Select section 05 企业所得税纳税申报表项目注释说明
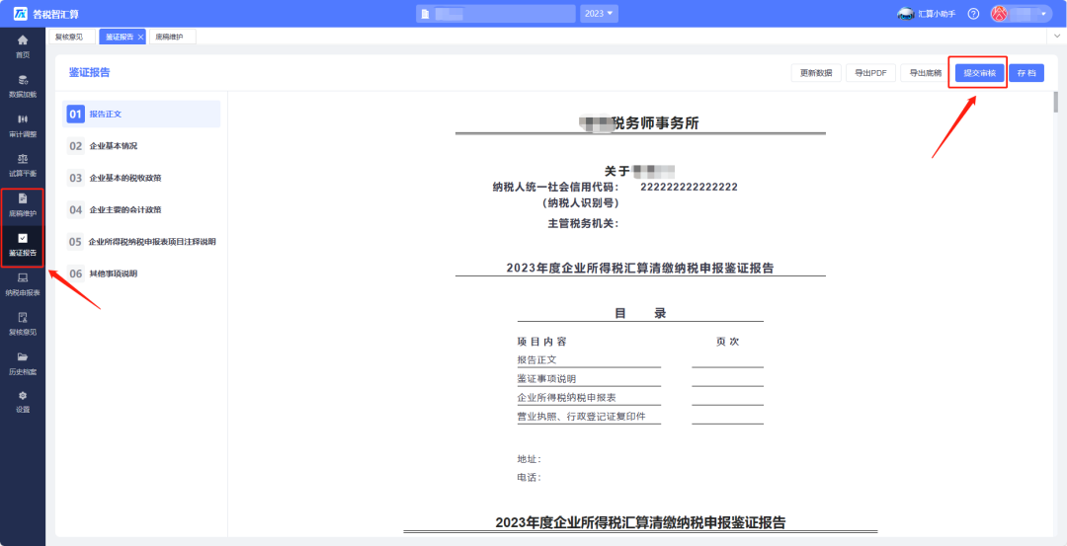The width and height of the screenshot is (1067, 546). (141, 241)
